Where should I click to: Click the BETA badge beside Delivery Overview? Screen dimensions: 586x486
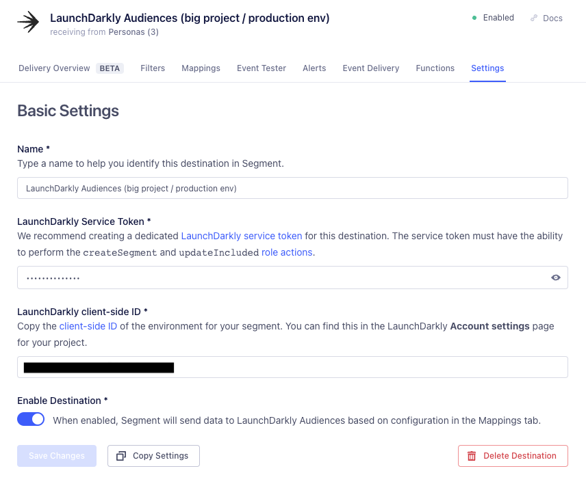click(x=110, y=68)
